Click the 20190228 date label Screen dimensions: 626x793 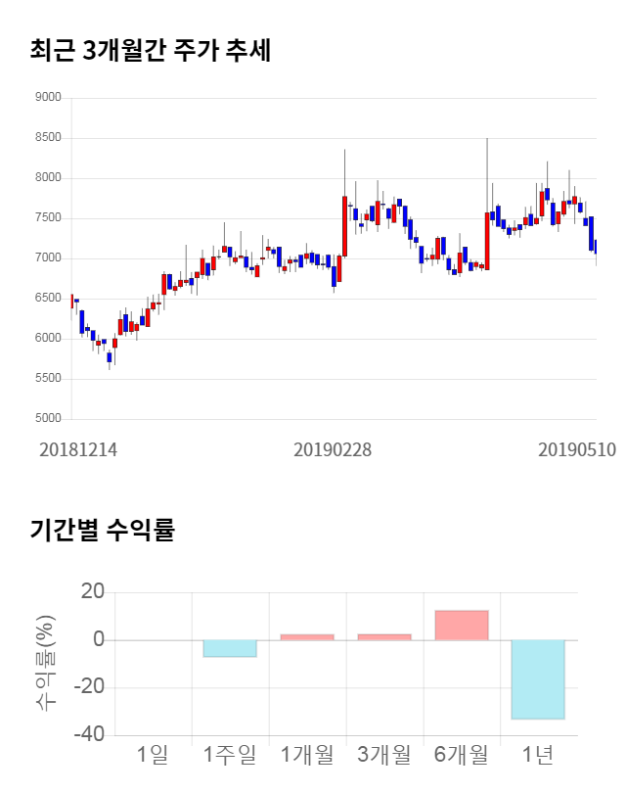(x=333, y=449)
